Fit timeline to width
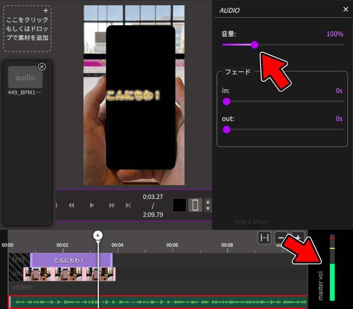 pyautogui.click(x=264, y=237)
